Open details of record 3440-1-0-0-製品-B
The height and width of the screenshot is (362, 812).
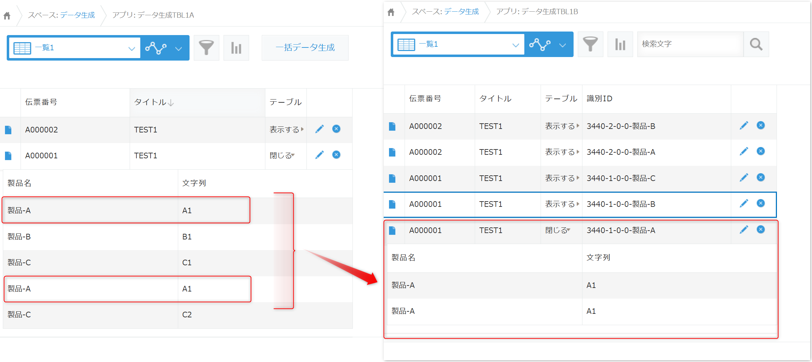[x=392, y=204]
